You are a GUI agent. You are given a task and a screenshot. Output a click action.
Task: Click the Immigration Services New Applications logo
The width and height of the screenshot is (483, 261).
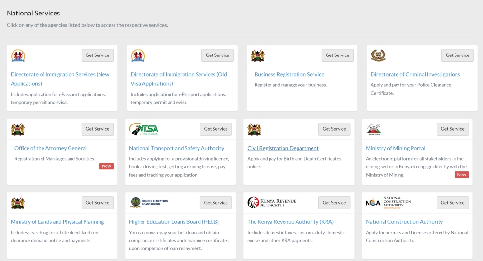[x=18, y=55]
